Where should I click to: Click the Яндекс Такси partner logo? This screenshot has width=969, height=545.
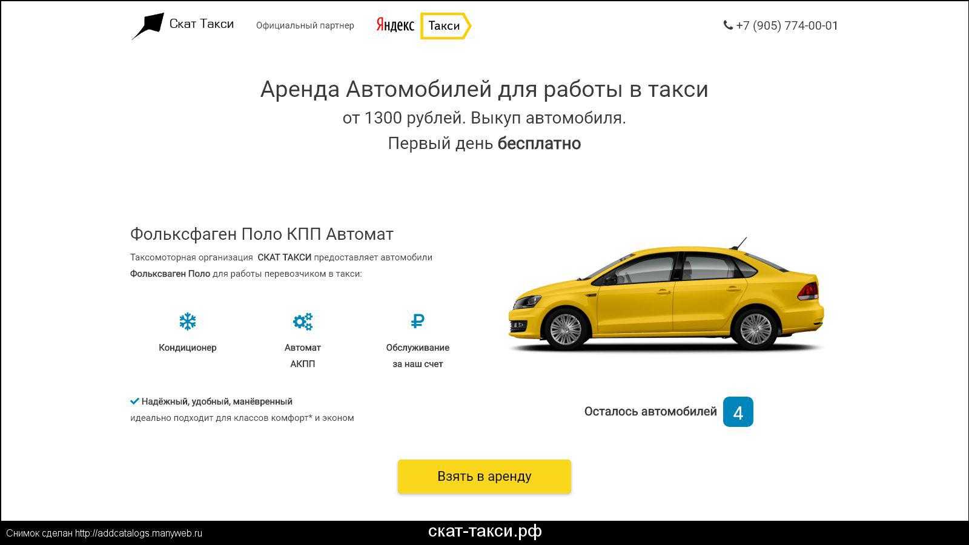coord(423,25)
